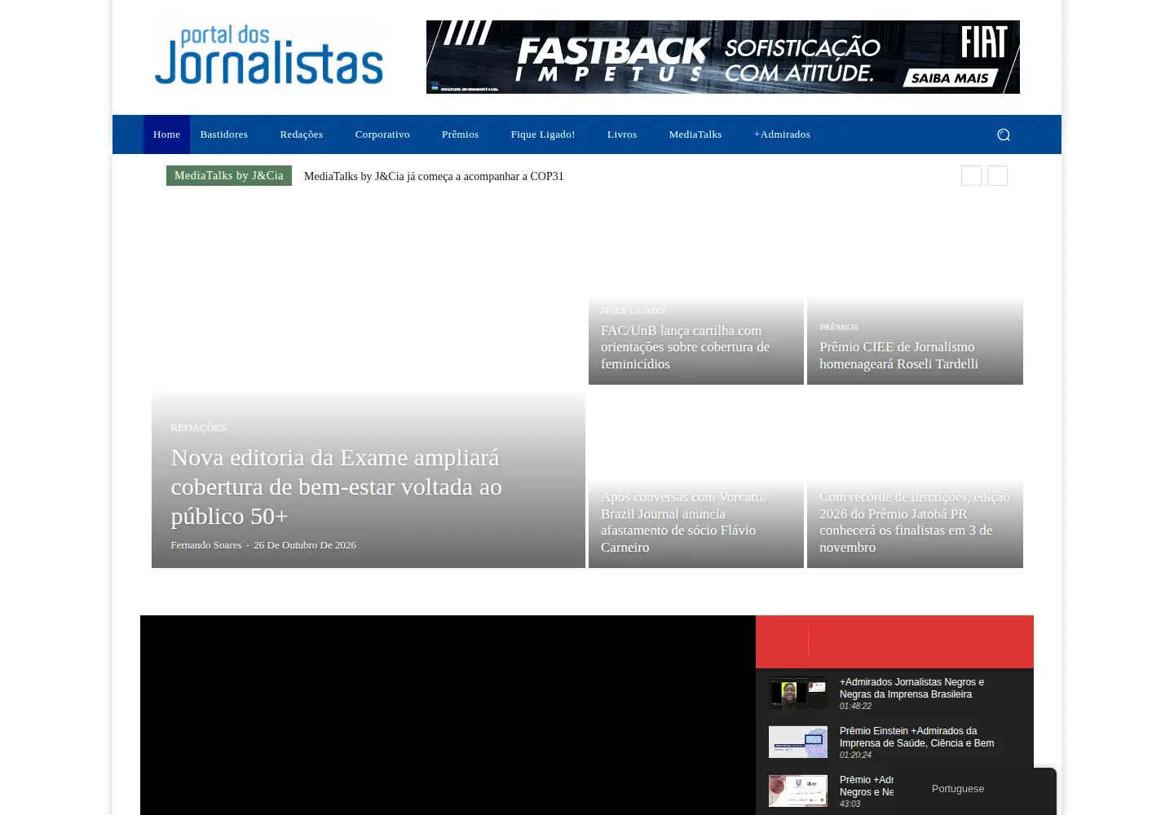Viewport: 1174px width, 815px height.
Task: Click FIQUE LIGADO! category tag
Action: (x=633, y=311)
